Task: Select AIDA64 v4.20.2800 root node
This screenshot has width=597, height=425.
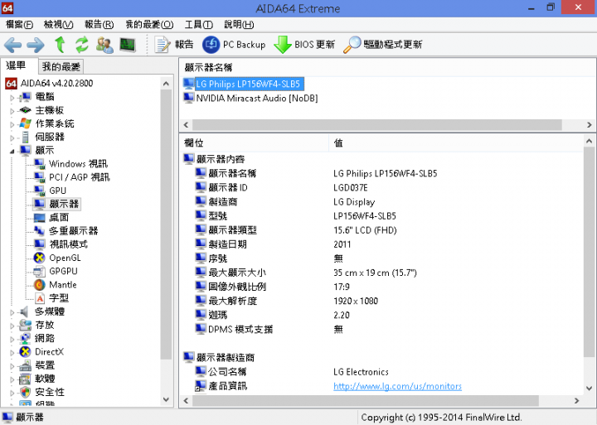Action: pyautogui.click(x=56, y=84)
